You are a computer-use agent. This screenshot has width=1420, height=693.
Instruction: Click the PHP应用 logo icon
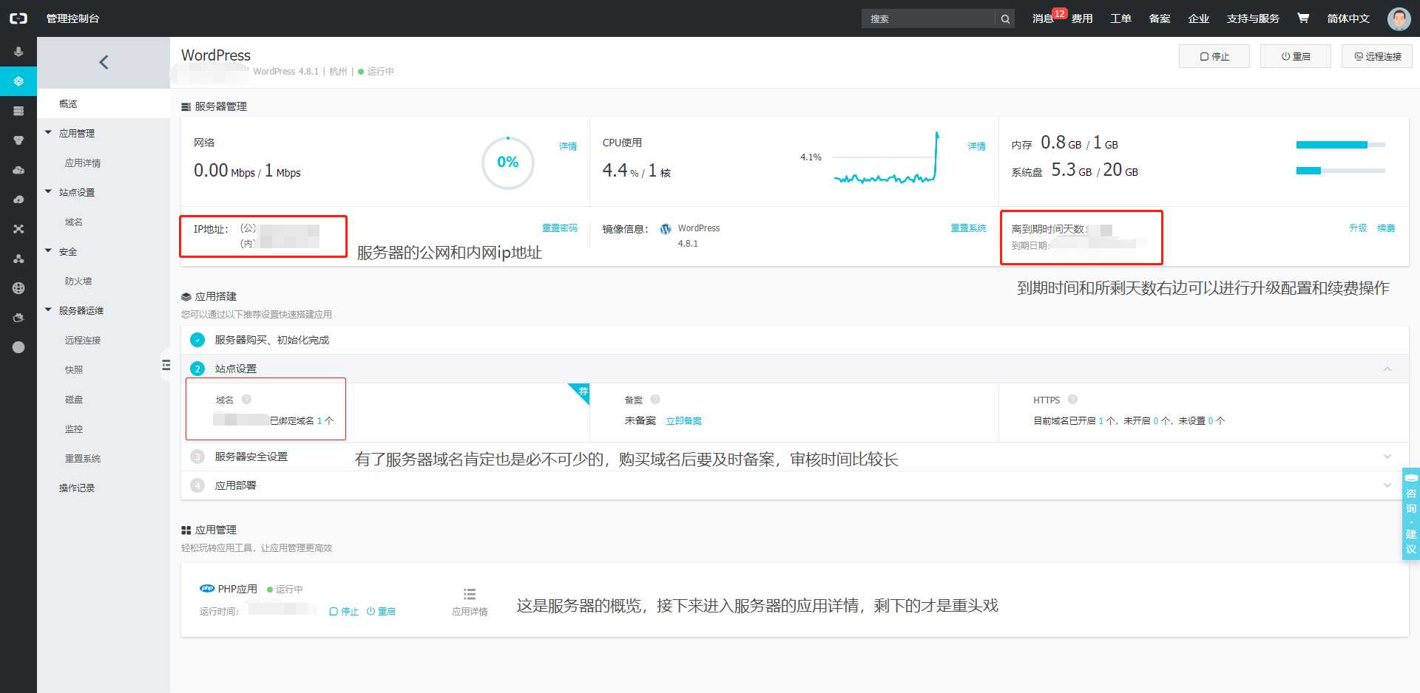(207, 589)
